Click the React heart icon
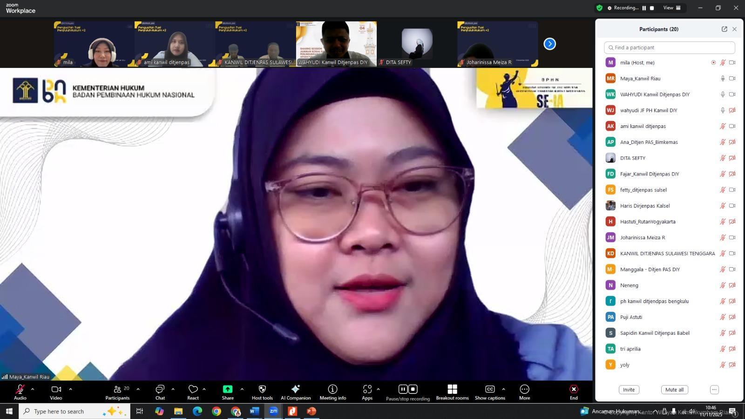 [193, 389]
